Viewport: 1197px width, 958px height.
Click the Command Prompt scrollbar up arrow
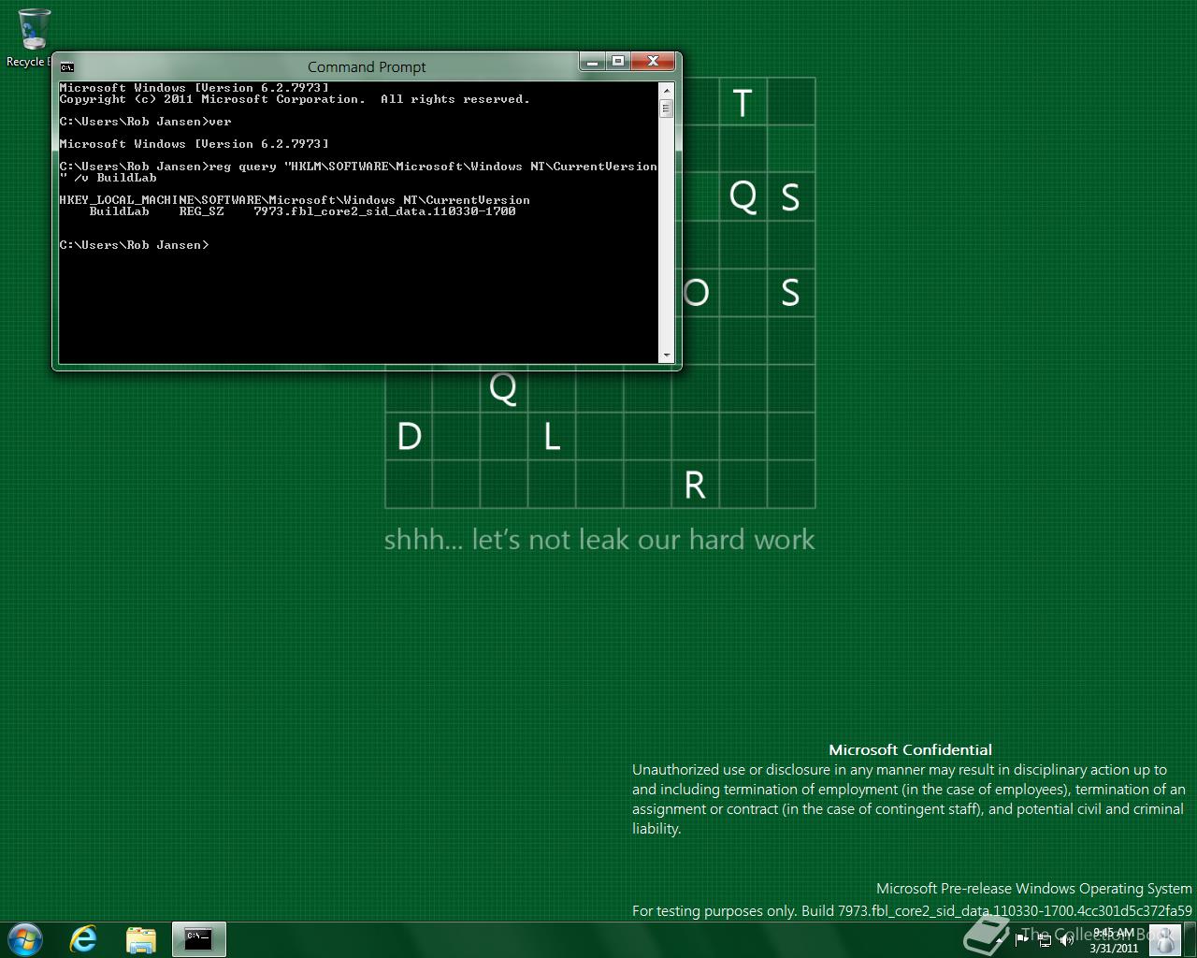coord(667,90)
